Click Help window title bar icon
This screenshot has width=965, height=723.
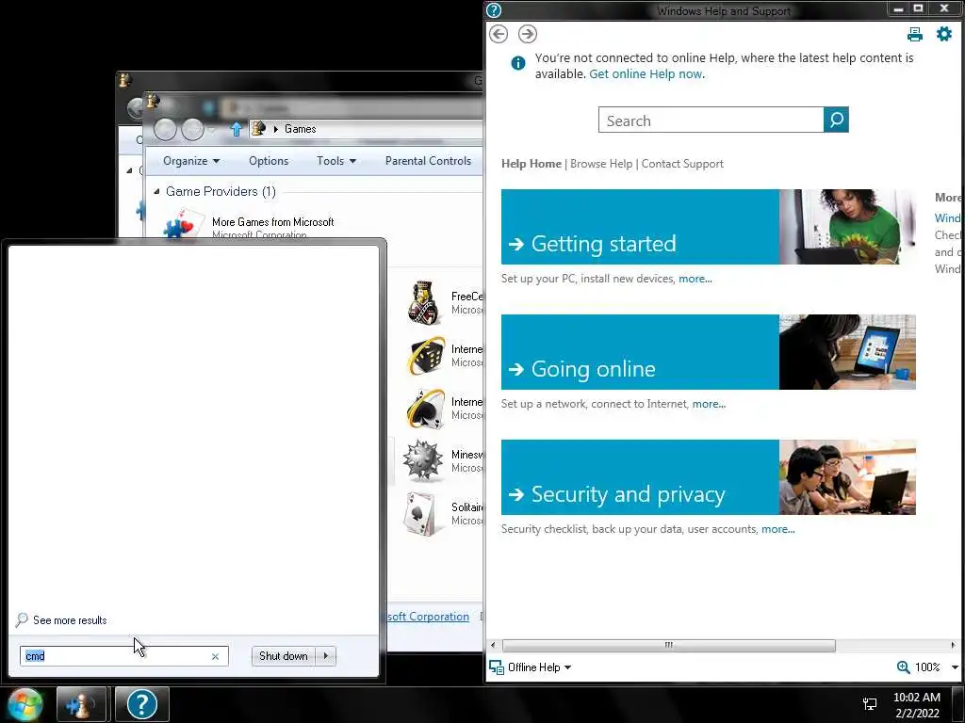pyautogui.click(x=494, y=10)
